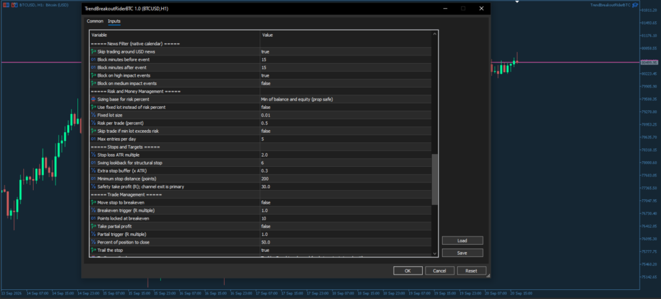
Task: Click the integer icon beside Block minutes before event
Action: click(94, 60)
